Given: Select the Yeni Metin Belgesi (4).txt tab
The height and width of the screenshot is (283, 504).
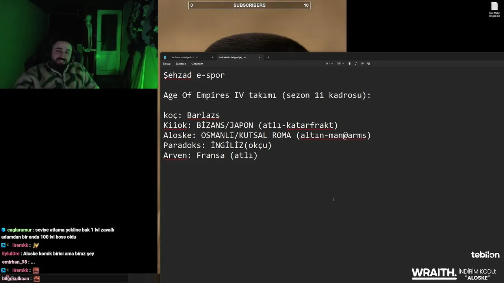Looking at the screenshot, I should [232, 57].
